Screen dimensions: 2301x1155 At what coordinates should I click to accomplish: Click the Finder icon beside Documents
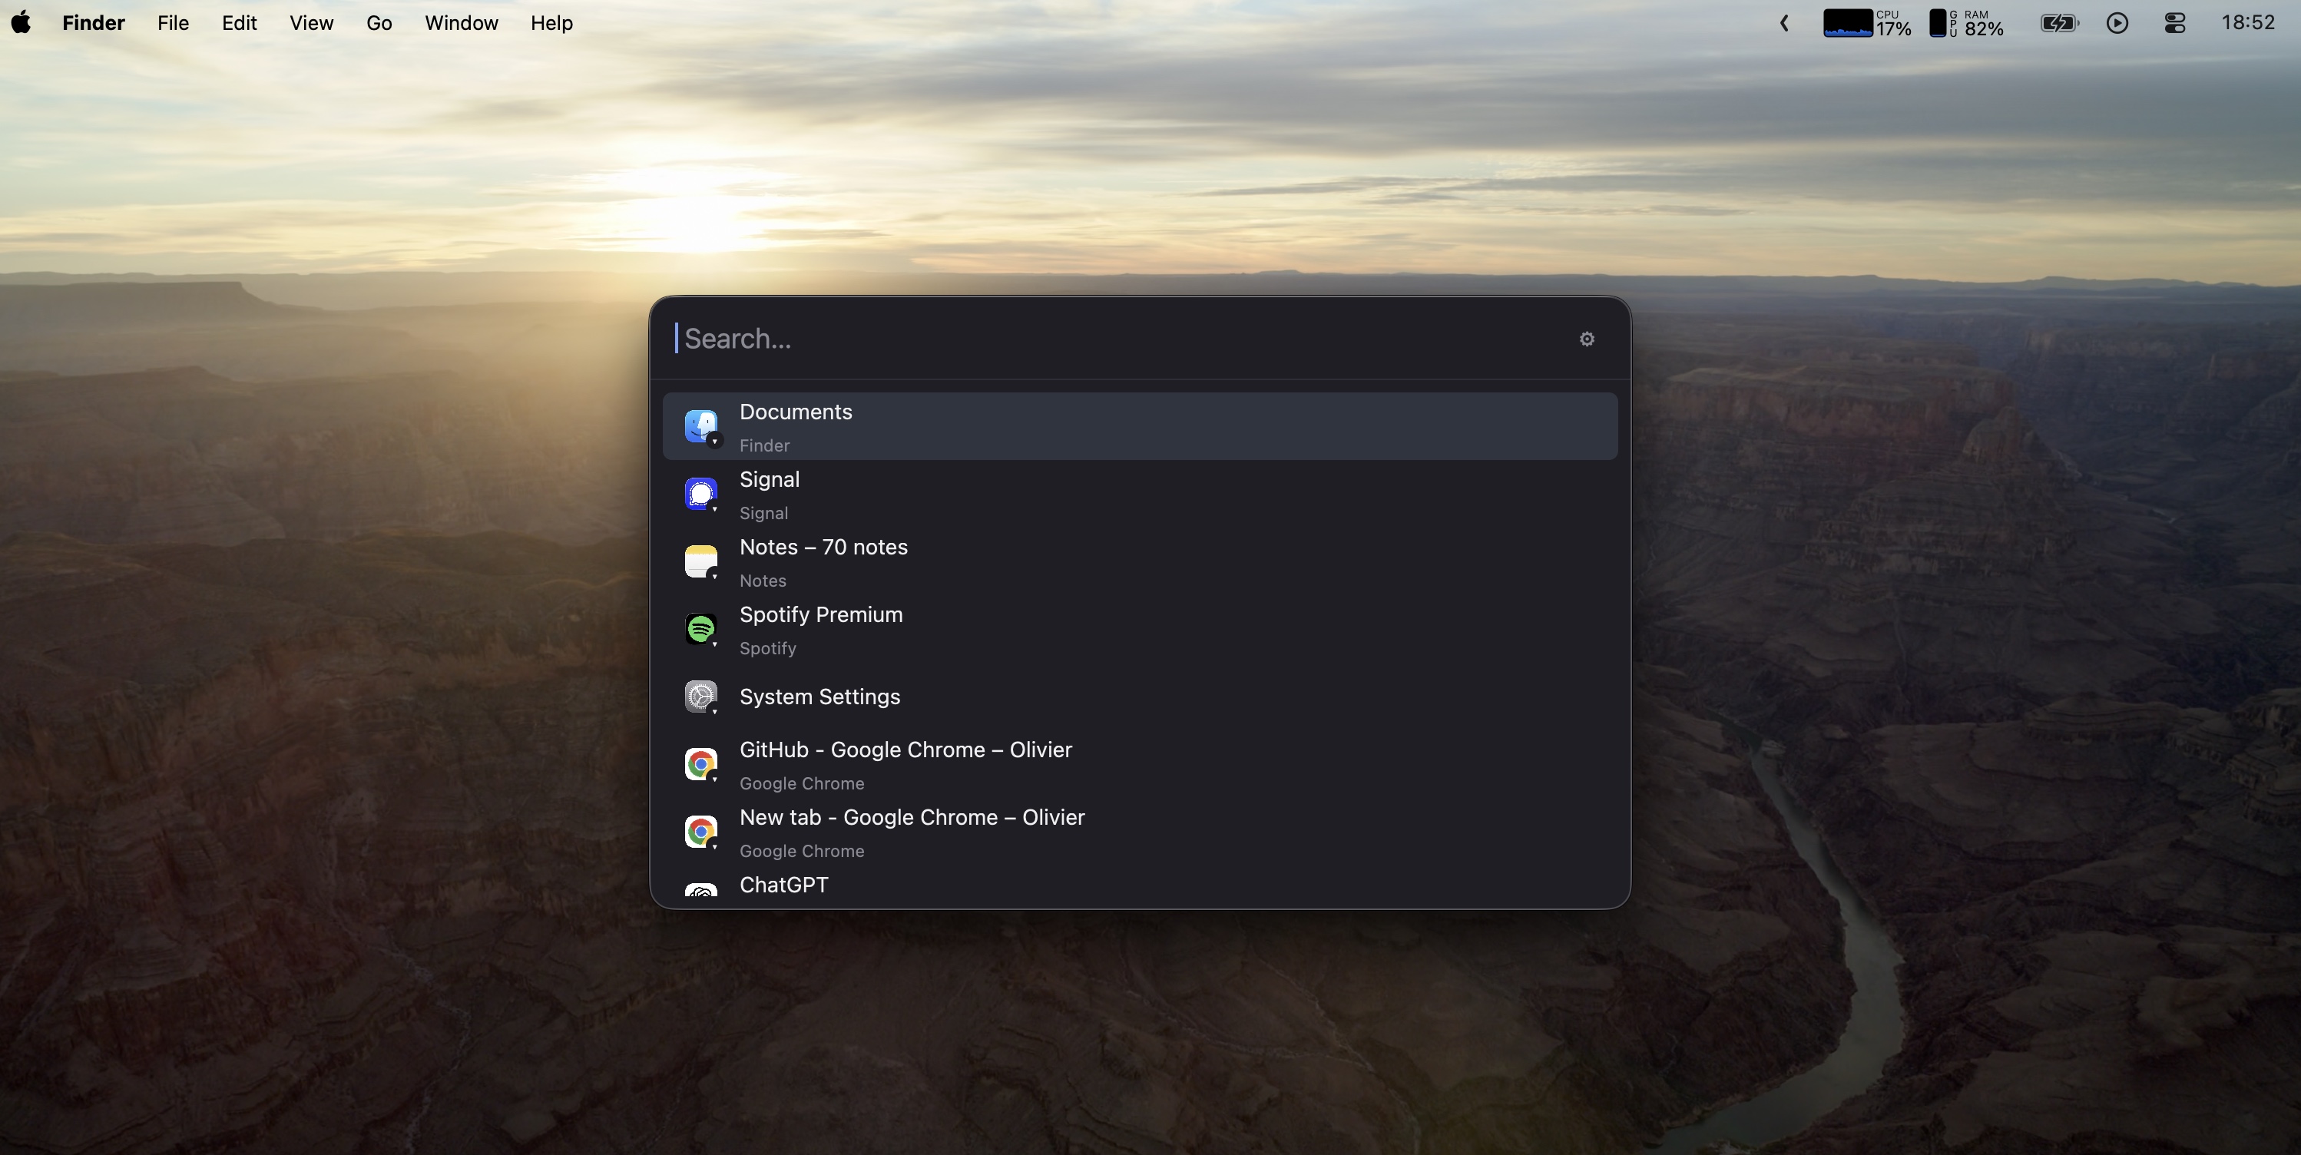(x=701, y=426)
